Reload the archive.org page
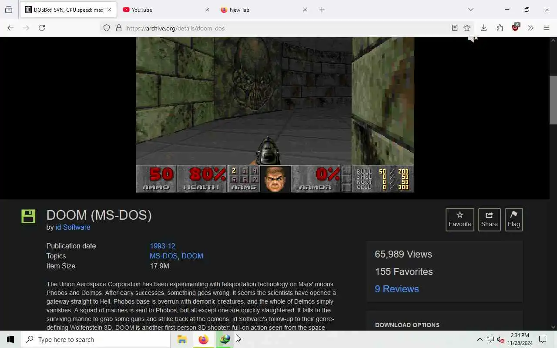557x348 pixels. pos(42,28)
